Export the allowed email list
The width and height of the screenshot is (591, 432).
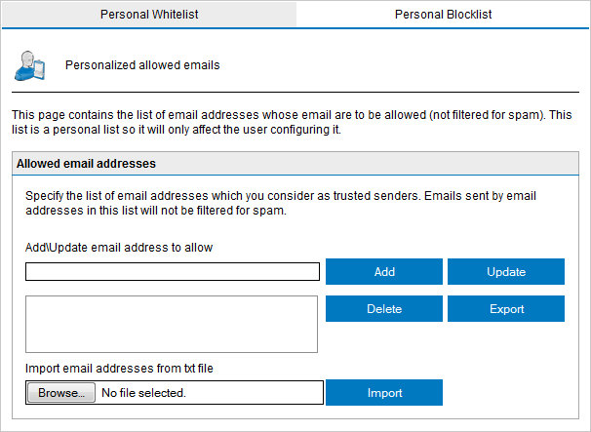(x=506, y=308)
